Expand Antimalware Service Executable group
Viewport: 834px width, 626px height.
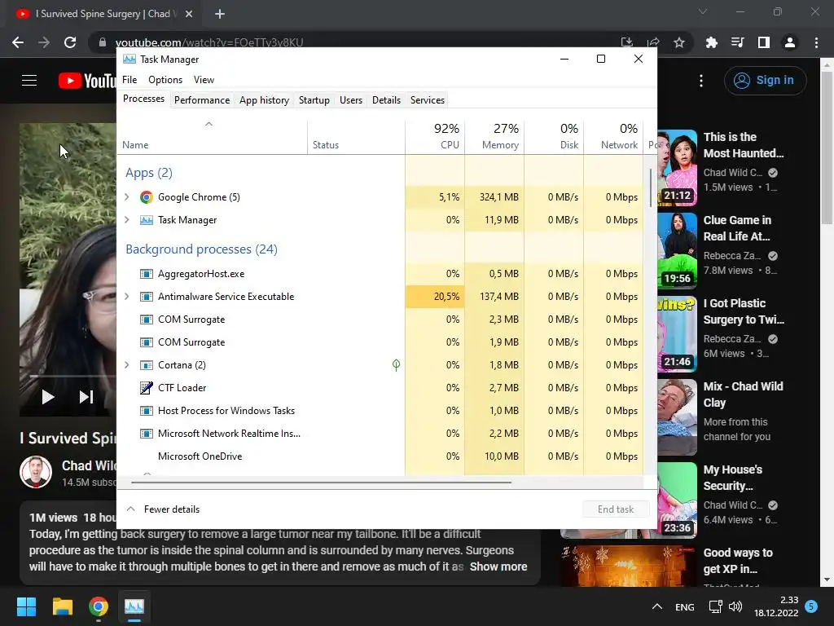[x=126, y=297]
